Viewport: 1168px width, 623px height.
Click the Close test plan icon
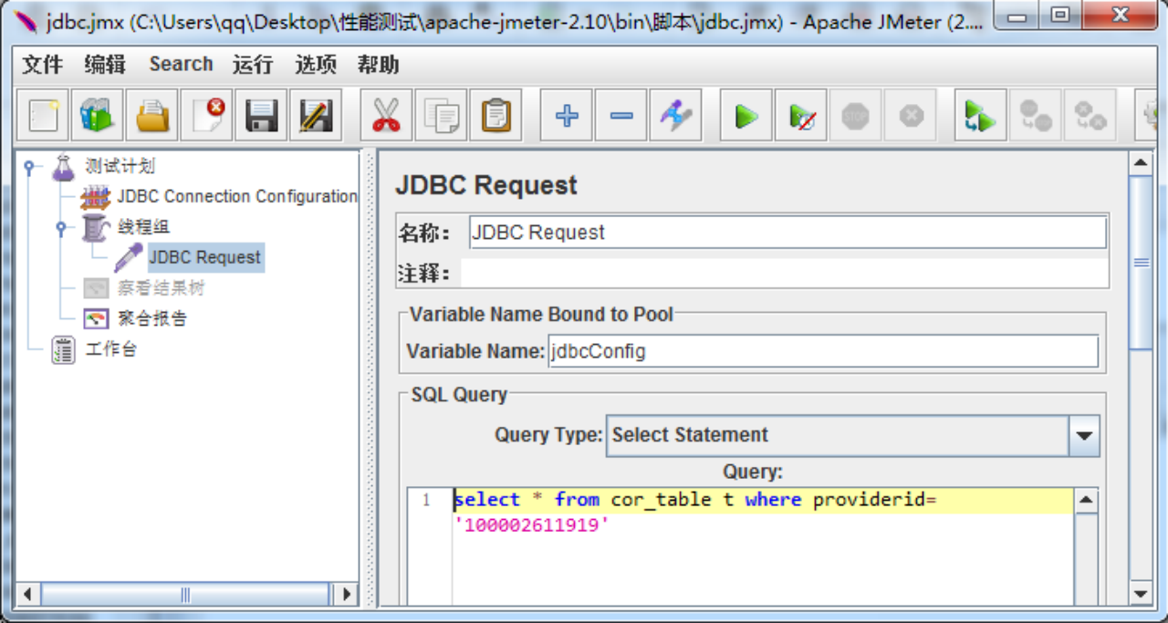click(x=206, y=116)
